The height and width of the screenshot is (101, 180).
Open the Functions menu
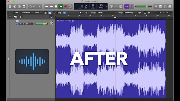pyautogui.click(x=27, y=13)
